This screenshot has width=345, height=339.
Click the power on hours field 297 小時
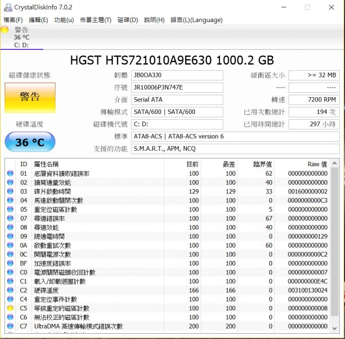point(314,124)
